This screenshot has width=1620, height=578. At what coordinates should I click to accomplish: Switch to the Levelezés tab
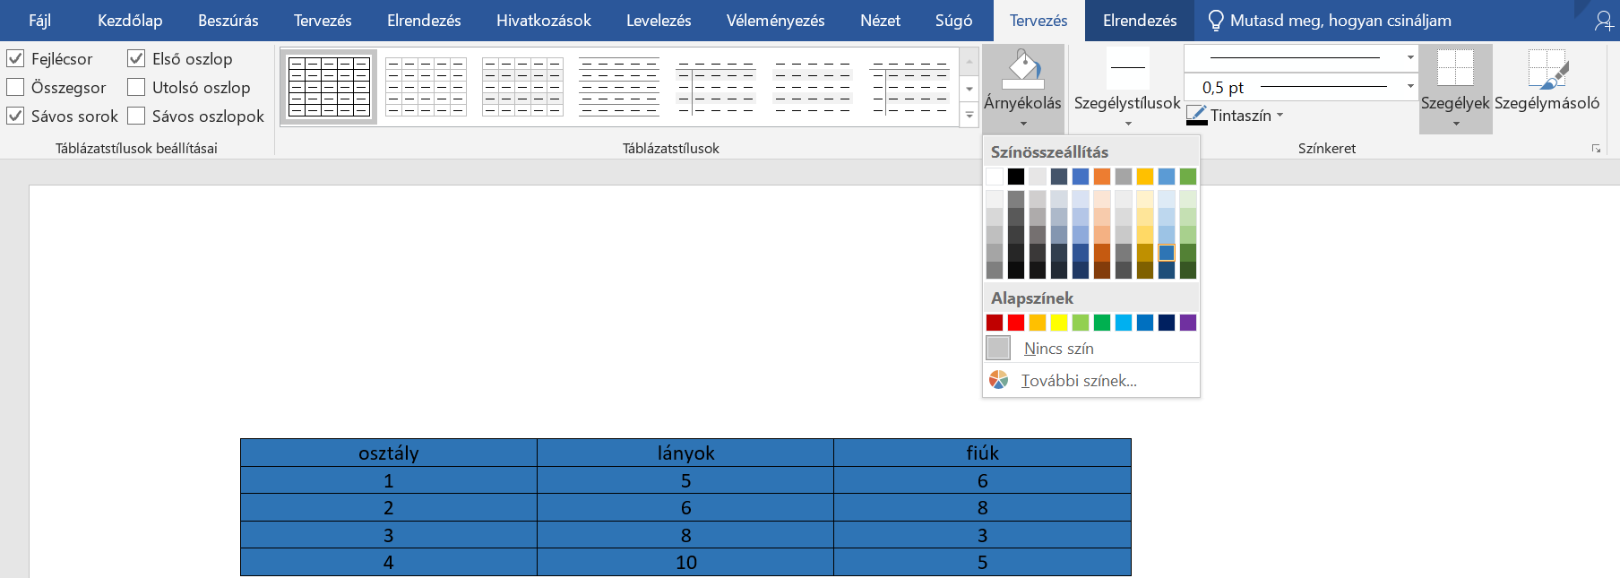click(659, 21)
